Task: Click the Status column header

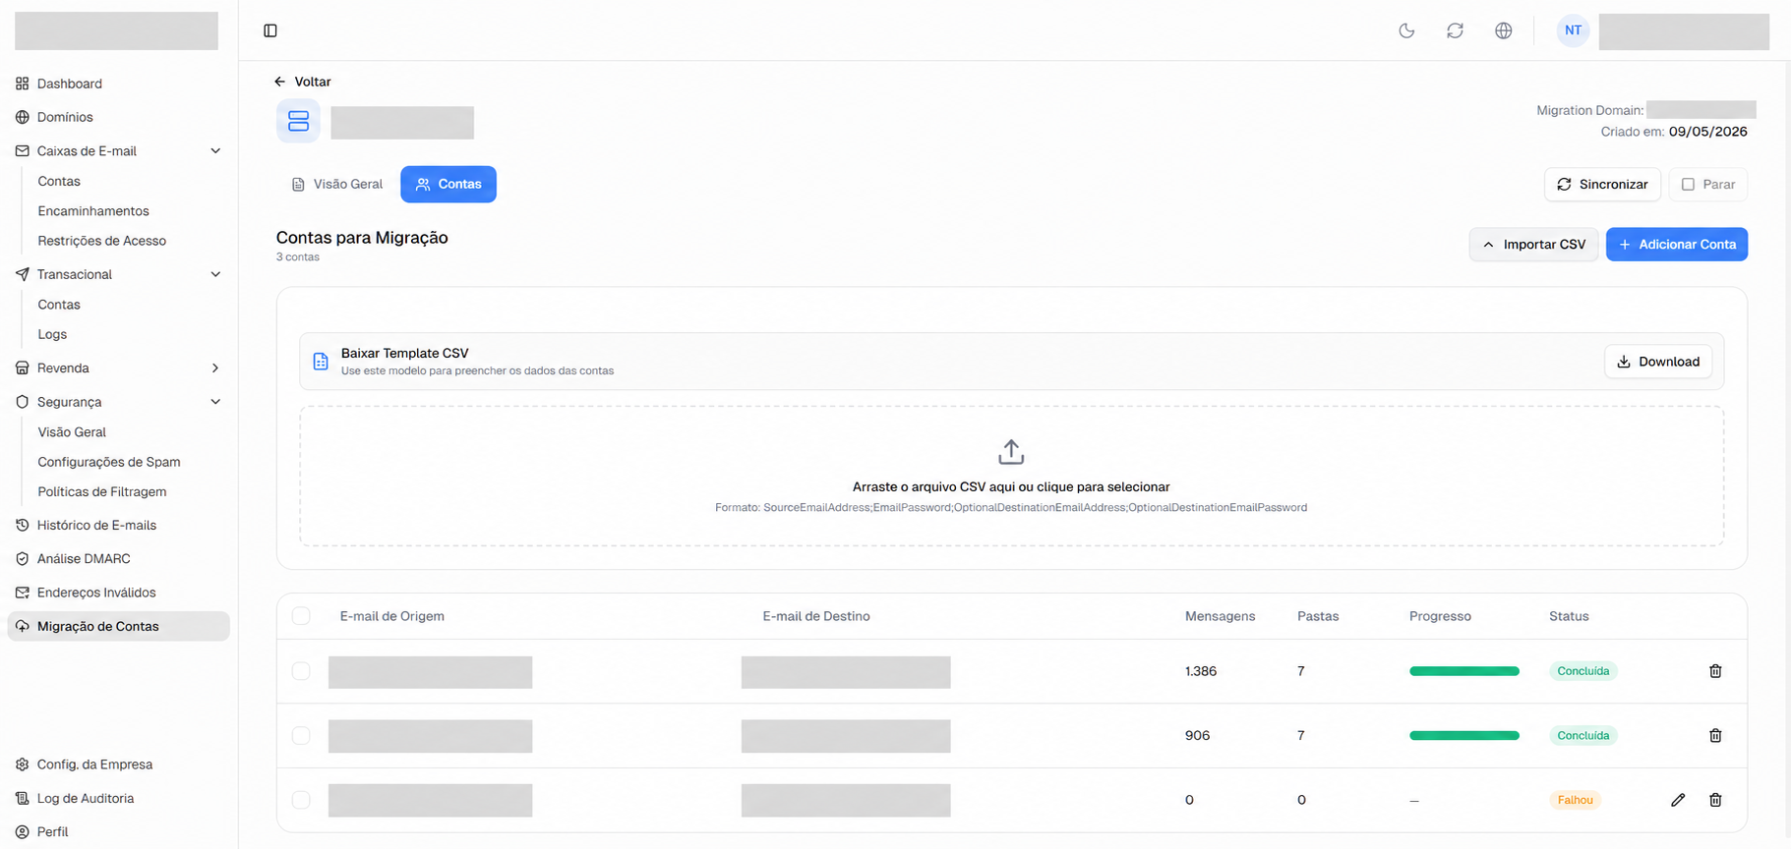Action: tap(1569, 616)
